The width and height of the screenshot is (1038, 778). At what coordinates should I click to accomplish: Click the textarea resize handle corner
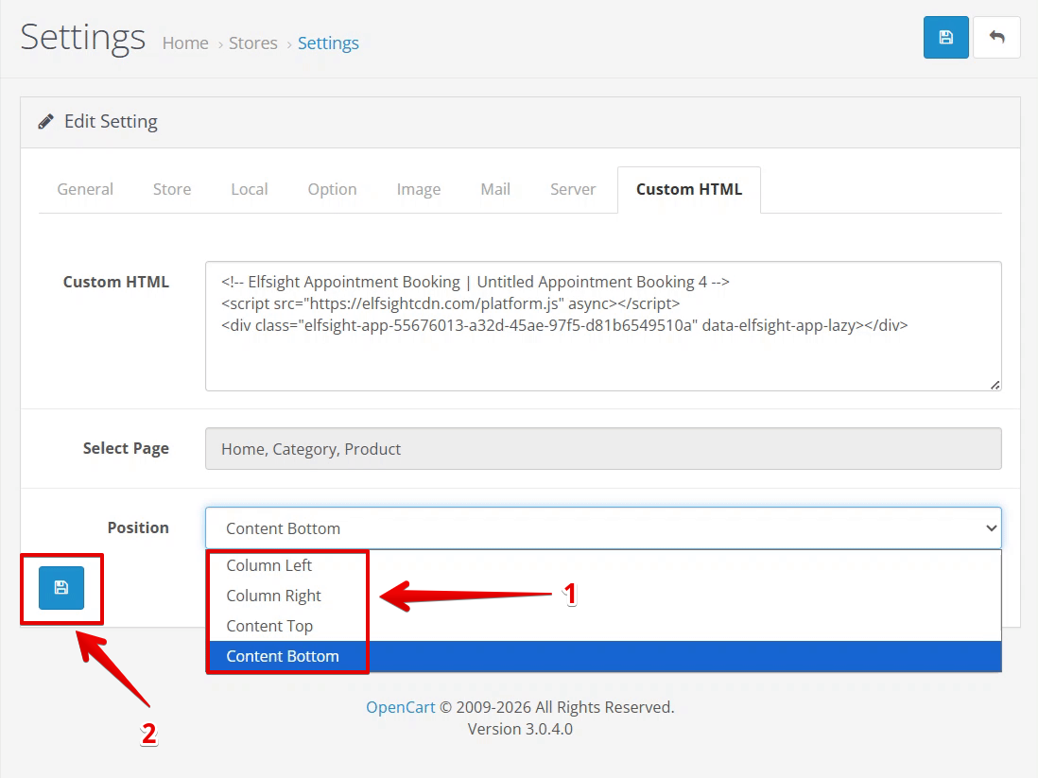[x=995, y=385]
